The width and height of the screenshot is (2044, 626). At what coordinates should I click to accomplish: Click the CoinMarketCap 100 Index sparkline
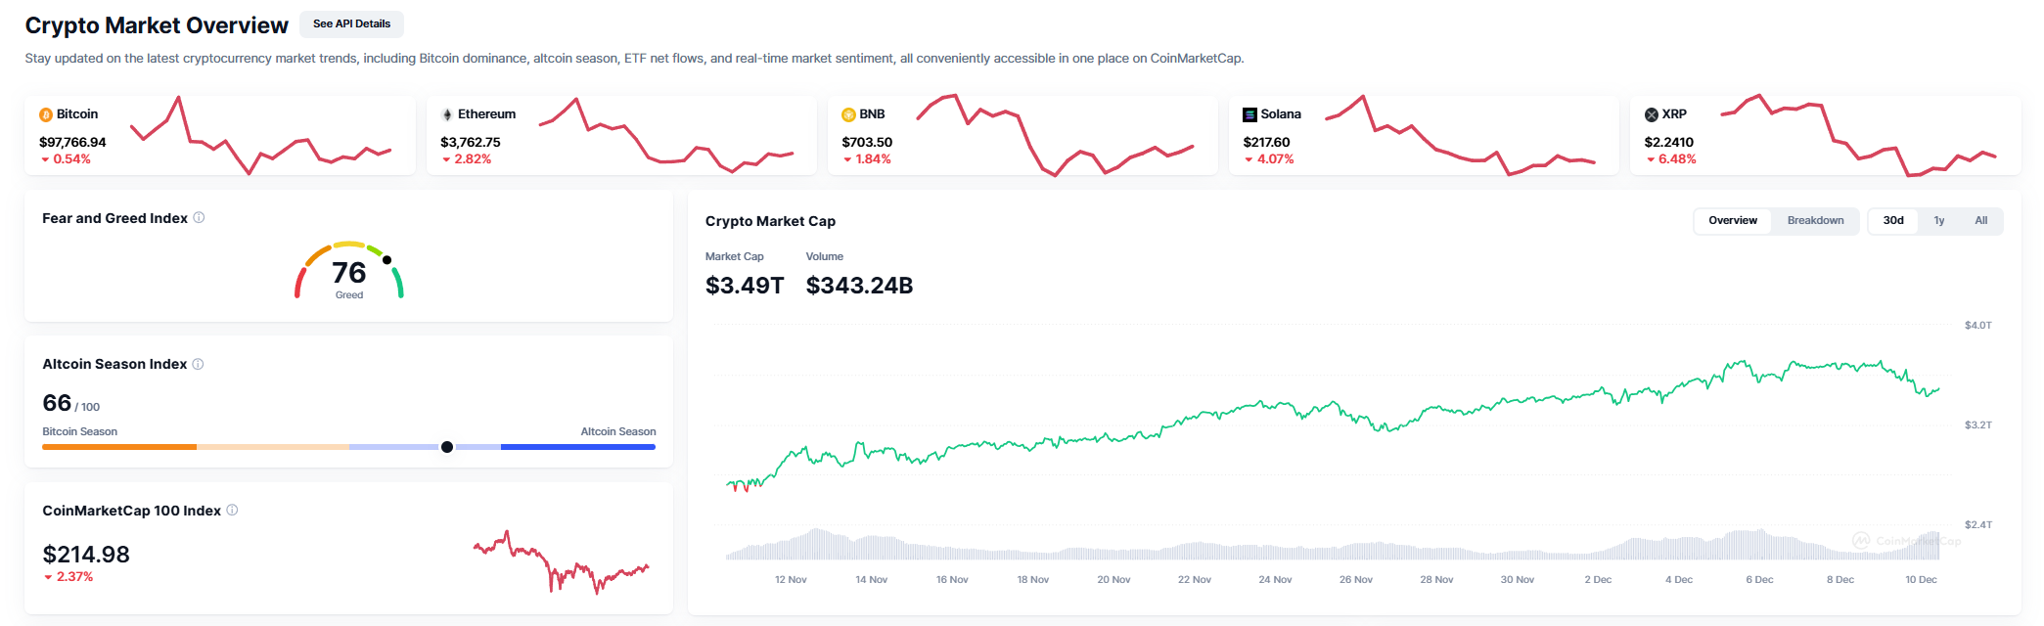coord(562,563)
